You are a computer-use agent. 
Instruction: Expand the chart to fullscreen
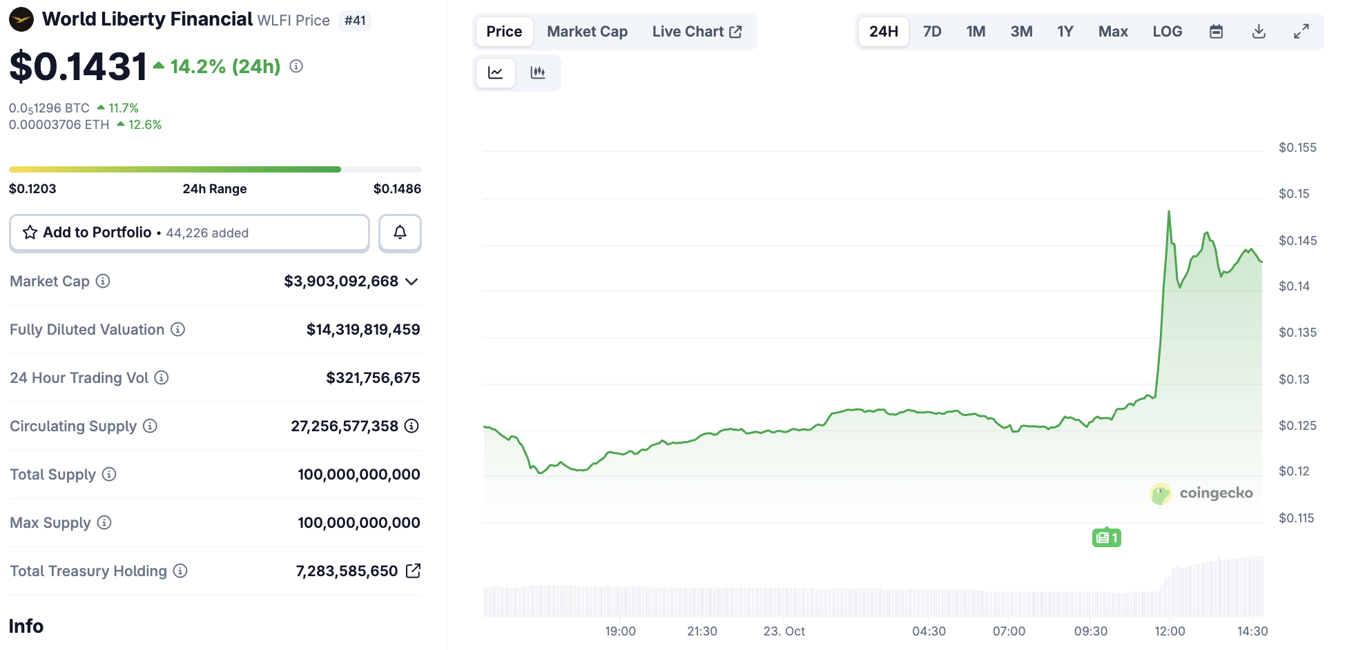click(1301, 31)
